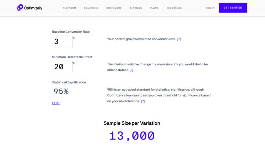Click Edit under Statistical Significance

(x=56, y=103)
